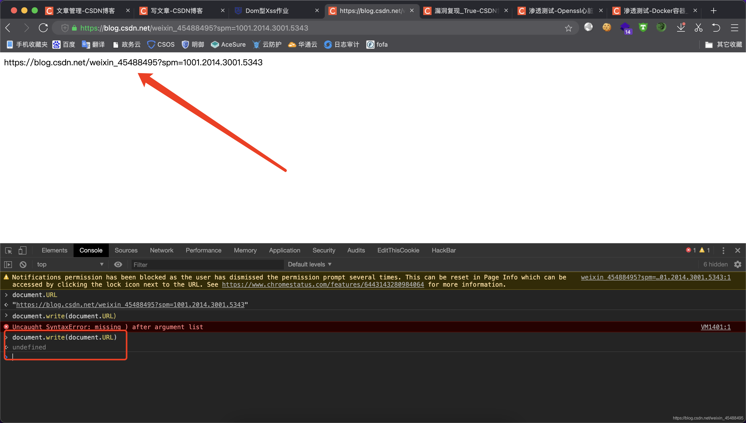Open the downloads arrow icon

(681, 28)
